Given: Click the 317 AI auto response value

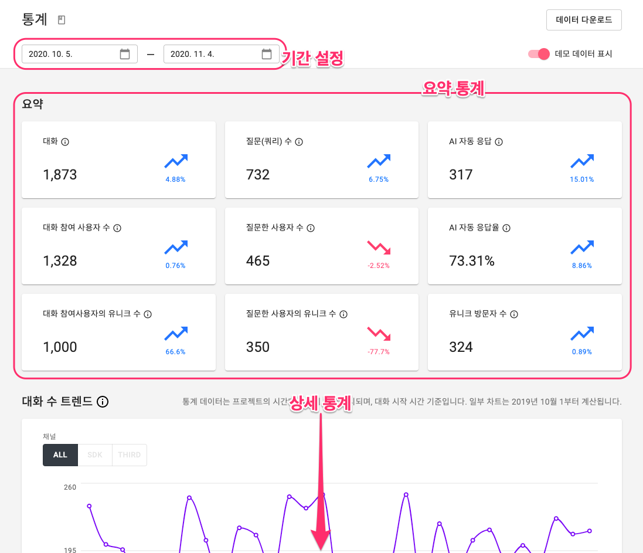Looking at the screenshot, I should [x=461, y=175].
